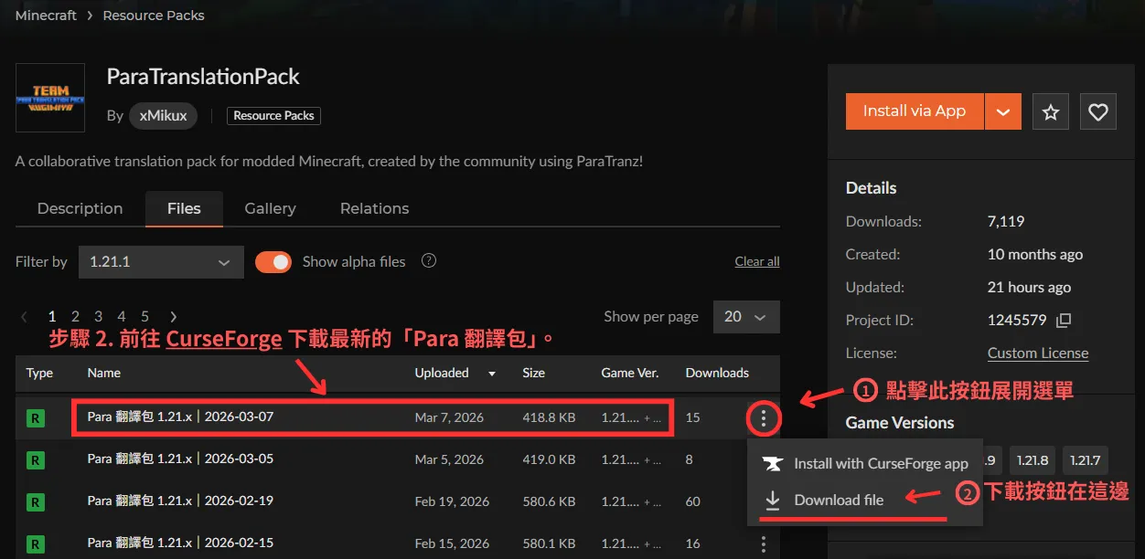Copy the Project ID with the copy icon
The image size is (1145, 559).
coord(1063,321)
